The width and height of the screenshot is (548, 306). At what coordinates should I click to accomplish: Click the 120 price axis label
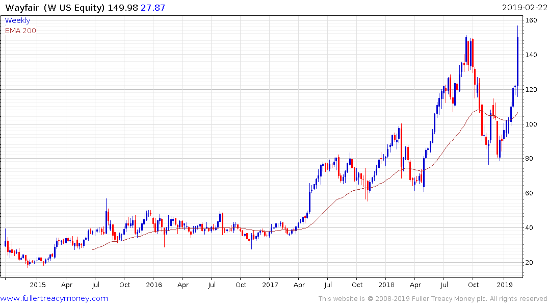[531, 90]
